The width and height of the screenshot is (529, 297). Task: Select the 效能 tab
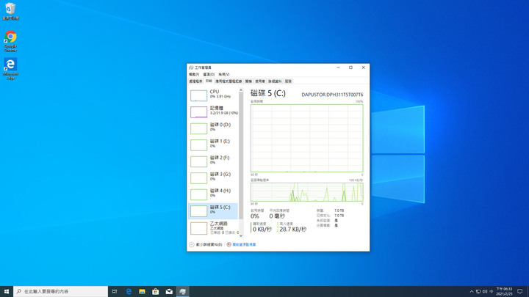point(209,81)
